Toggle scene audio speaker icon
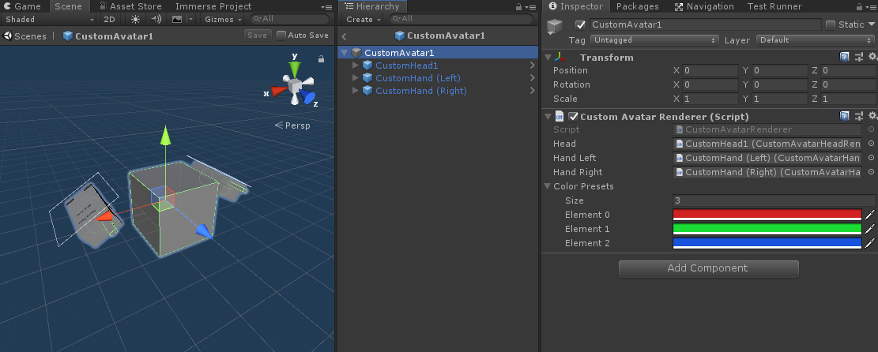 [156, 19]
